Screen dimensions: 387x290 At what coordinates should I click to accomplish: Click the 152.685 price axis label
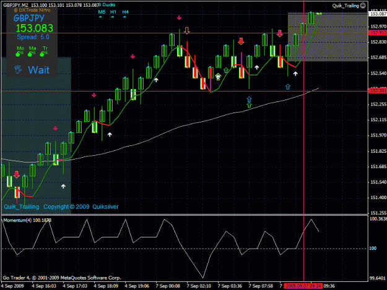378,58
